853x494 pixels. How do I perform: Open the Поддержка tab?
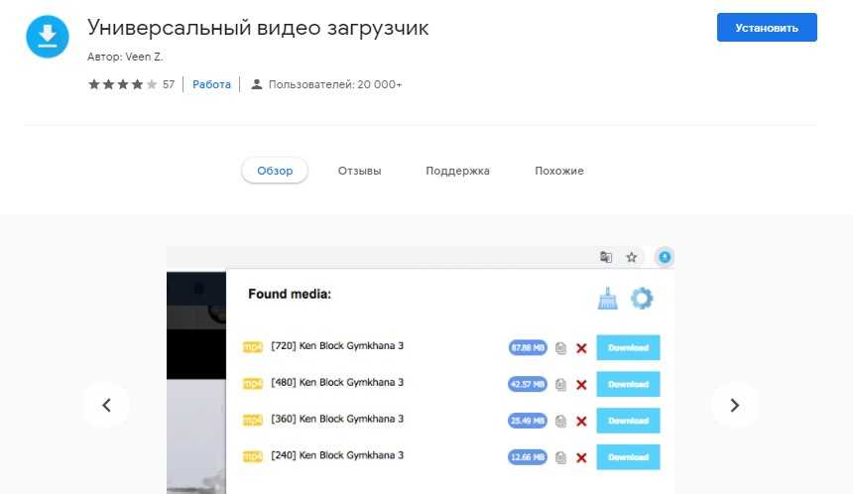pyautogui.click(x=457, y=171)
